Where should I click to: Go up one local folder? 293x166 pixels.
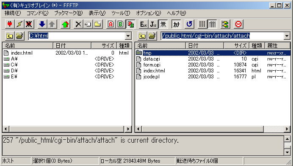(10, 36)
